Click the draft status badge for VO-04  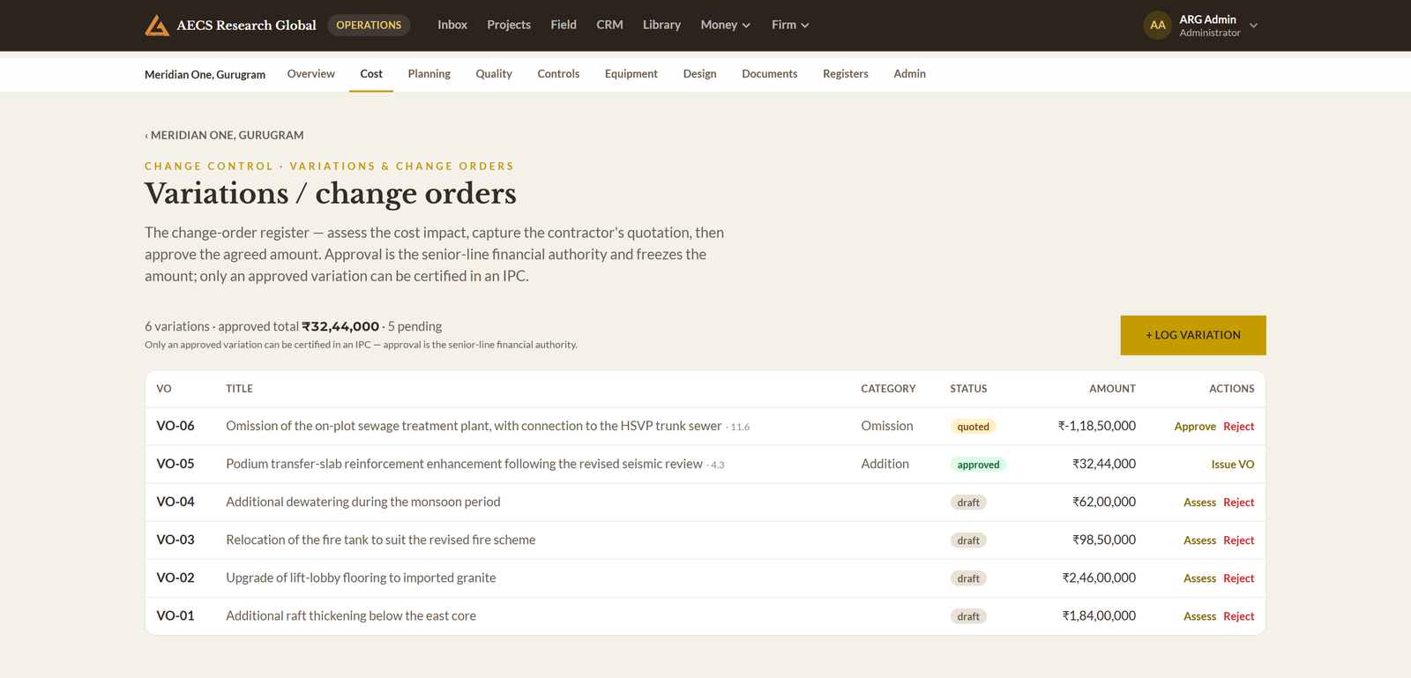(968, 503)
